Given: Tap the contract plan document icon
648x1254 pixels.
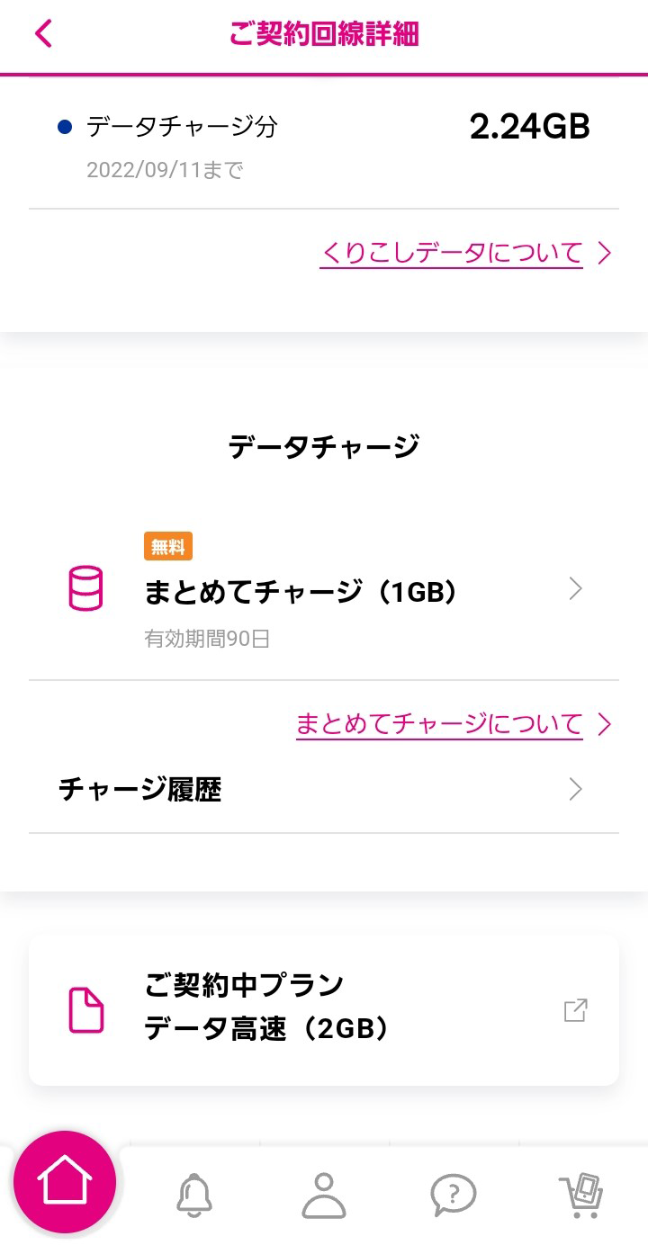Looking at the screenshot, I should click(x=86, y=1009).
